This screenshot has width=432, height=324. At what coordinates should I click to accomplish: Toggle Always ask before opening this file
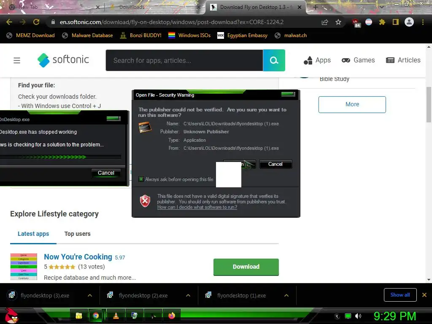141,179
